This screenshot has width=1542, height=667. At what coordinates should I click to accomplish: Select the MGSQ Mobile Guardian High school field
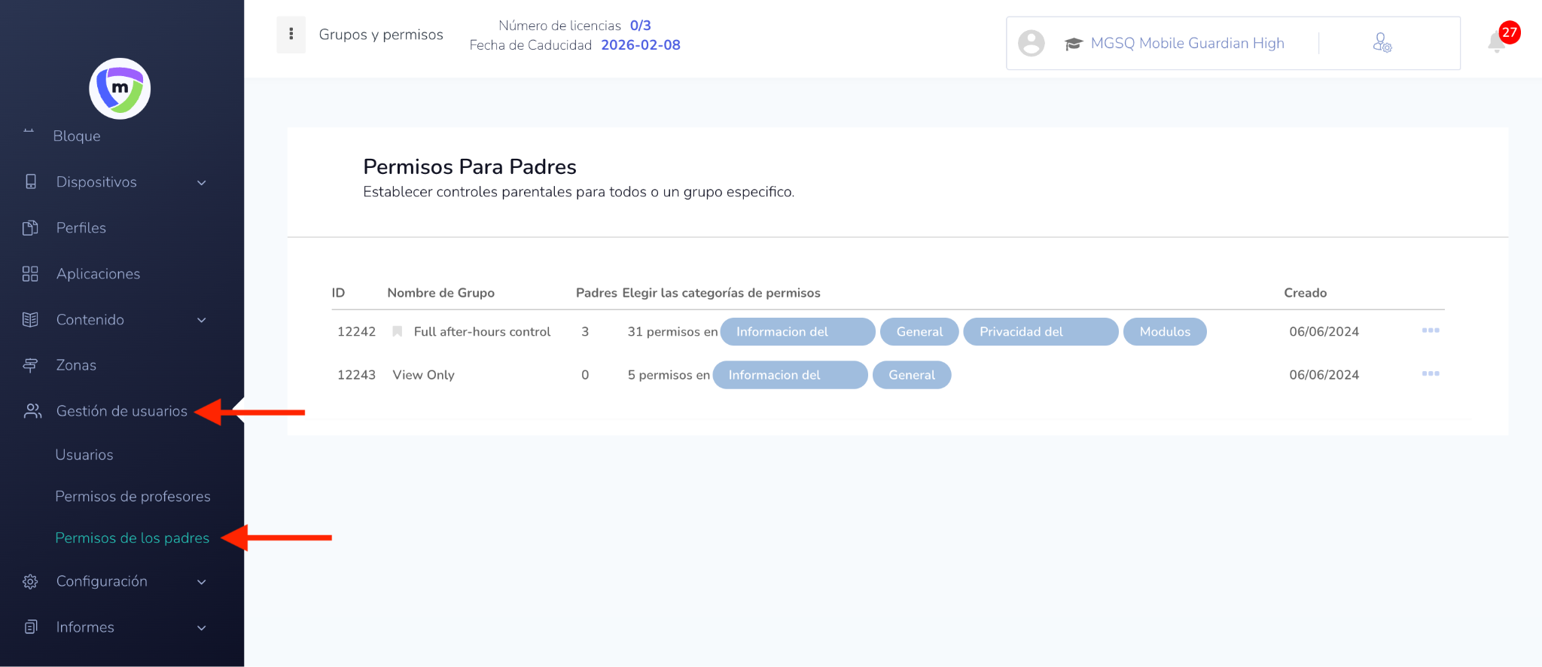(x=1187, y=44)
